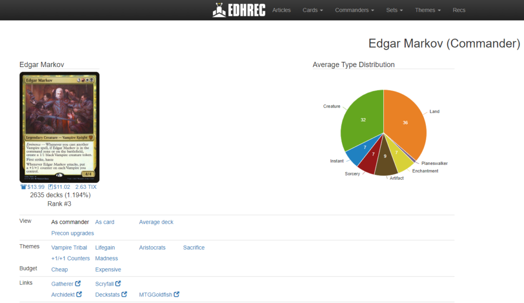Open the Articles page
Screen dimensions: 524x303
281,10
